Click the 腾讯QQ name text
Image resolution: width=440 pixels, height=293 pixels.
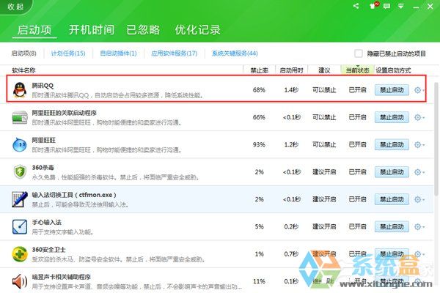43,86
